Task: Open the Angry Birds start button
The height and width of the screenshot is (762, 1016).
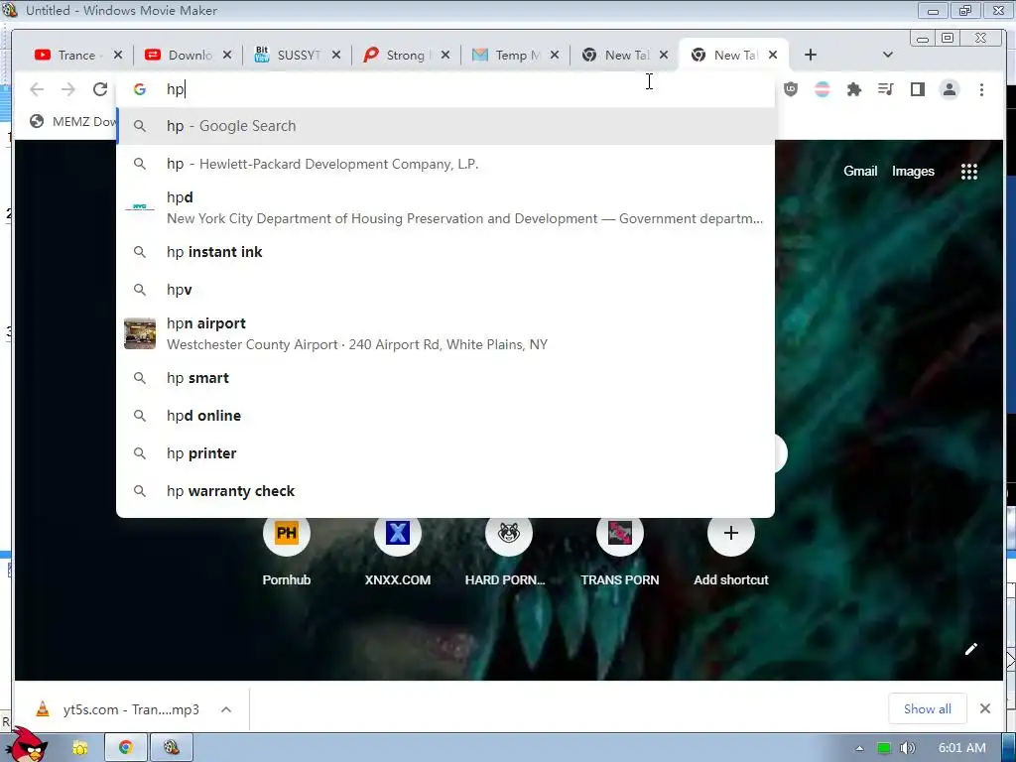Action: point(27,744)
